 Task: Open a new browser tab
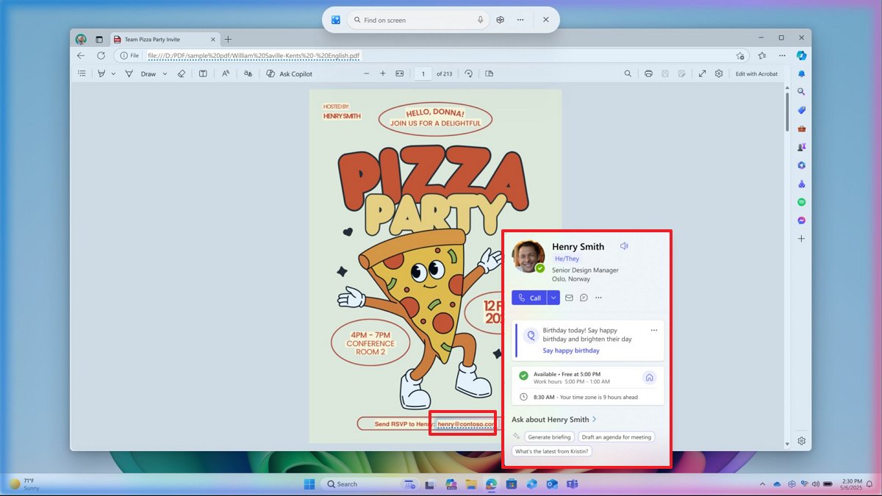(228, 40)
